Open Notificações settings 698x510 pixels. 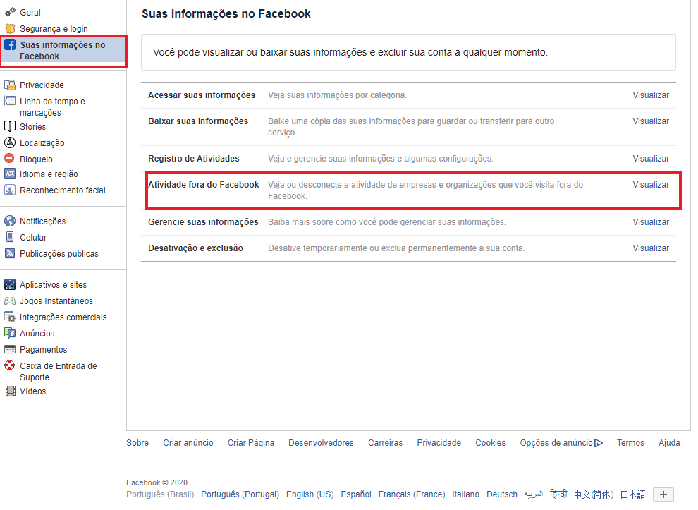point(42,221)
